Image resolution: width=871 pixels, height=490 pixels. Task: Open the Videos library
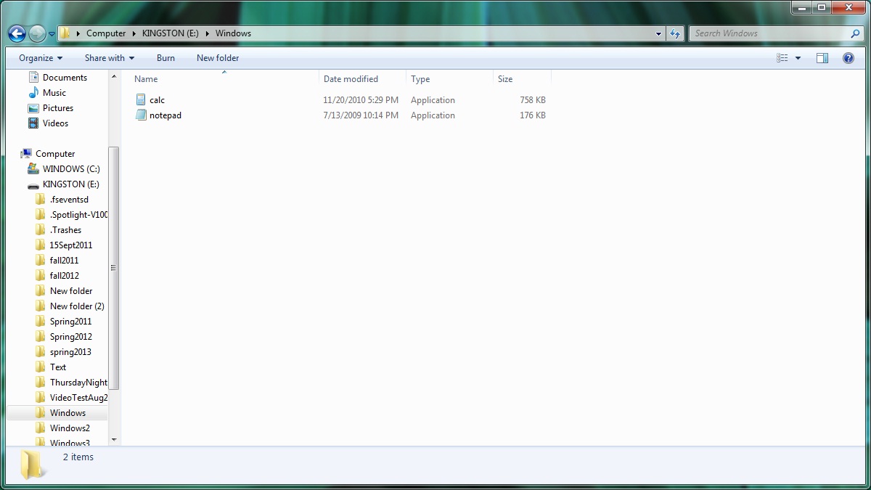pyautogui.click(x=55, y=123)
